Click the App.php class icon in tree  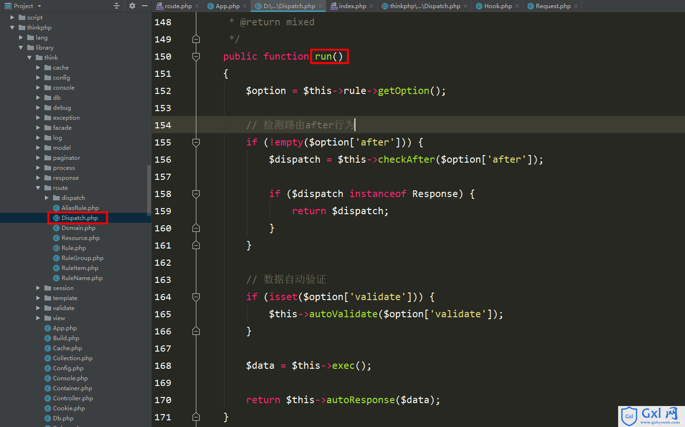click(48, 328)
